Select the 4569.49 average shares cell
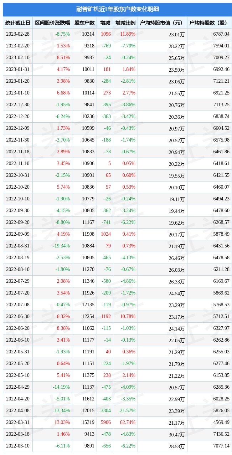The width and height of the screenshot is (232, 455). (221, 423)
